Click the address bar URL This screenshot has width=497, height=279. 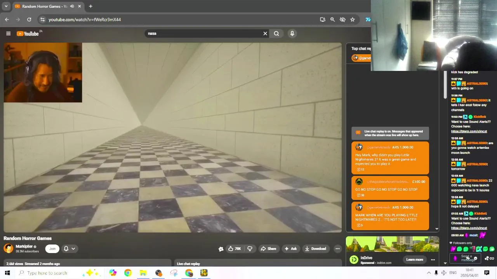pyautogui.click(x=85, y=19)
